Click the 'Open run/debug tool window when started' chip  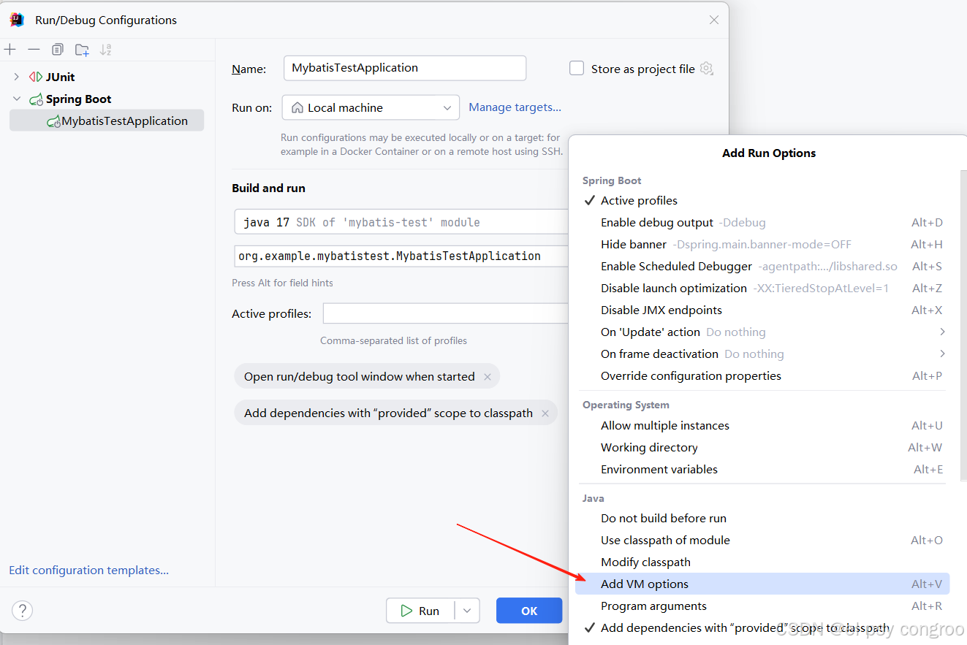(368, 377)
